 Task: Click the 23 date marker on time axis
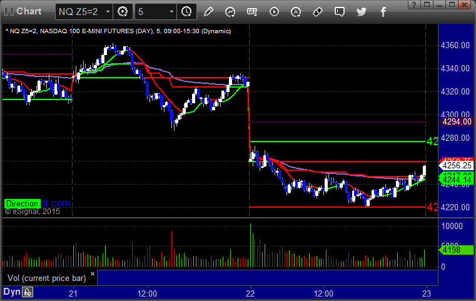click(427, 293)
